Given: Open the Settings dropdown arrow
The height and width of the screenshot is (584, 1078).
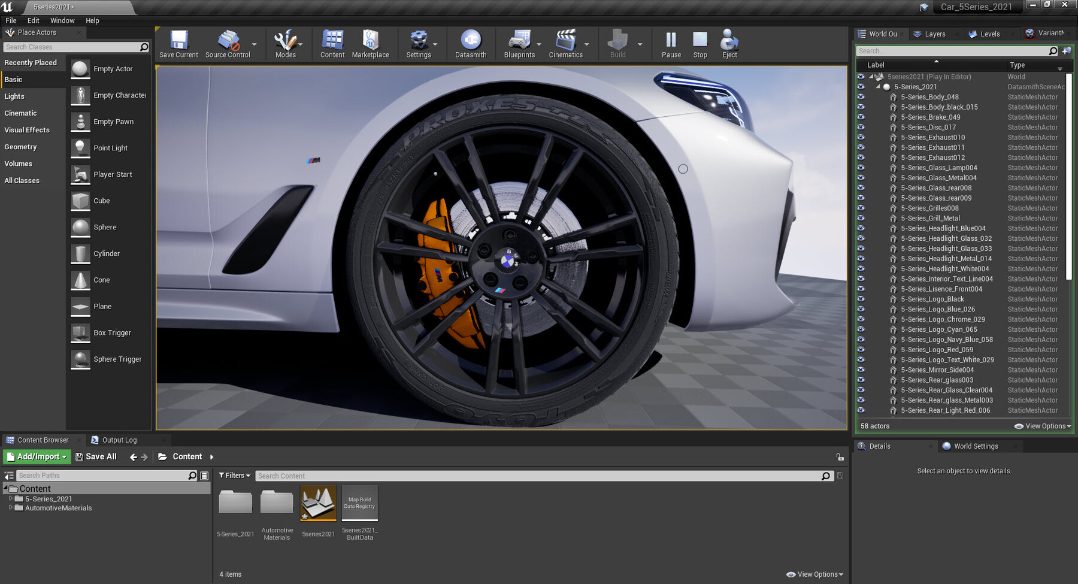Looking at the screenshot, I should tap(435, 44).
